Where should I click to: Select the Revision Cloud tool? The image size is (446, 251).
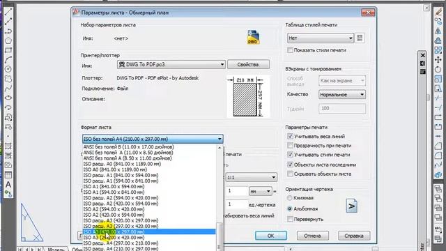(8, 79)
